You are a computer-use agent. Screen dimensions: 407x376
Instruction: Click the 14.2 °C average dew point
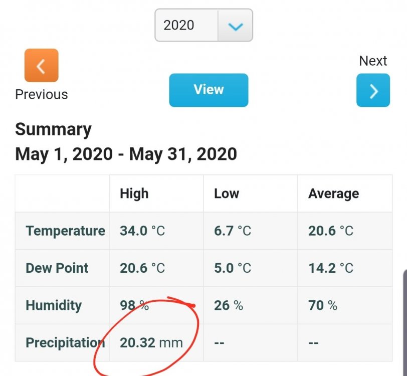coord(331,268)
